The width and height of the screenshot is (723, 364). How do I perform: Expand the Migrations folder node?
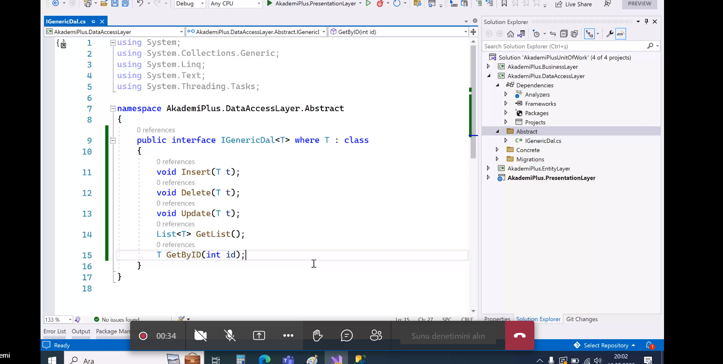(x=497, y=159)
